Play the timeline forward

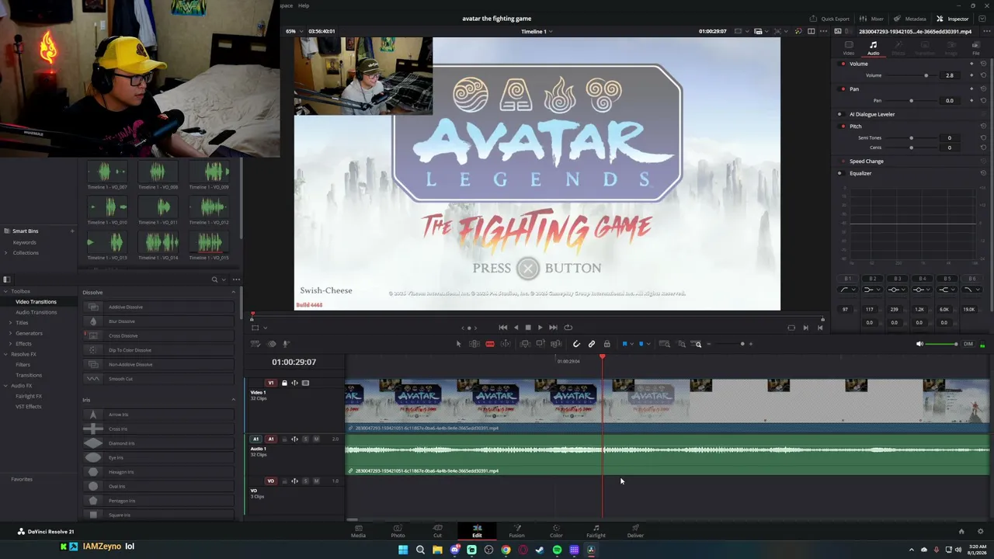pos(540,328)
